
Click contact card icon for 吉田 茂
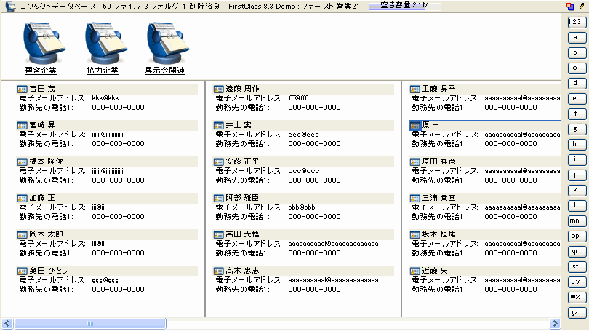22,89
